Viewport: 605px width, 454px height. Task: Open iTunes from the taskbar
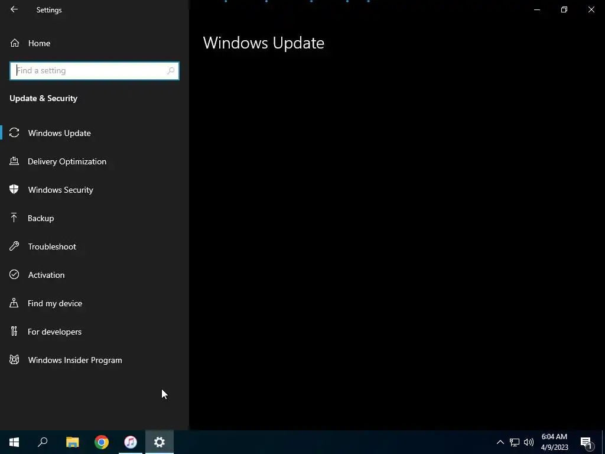131,442
